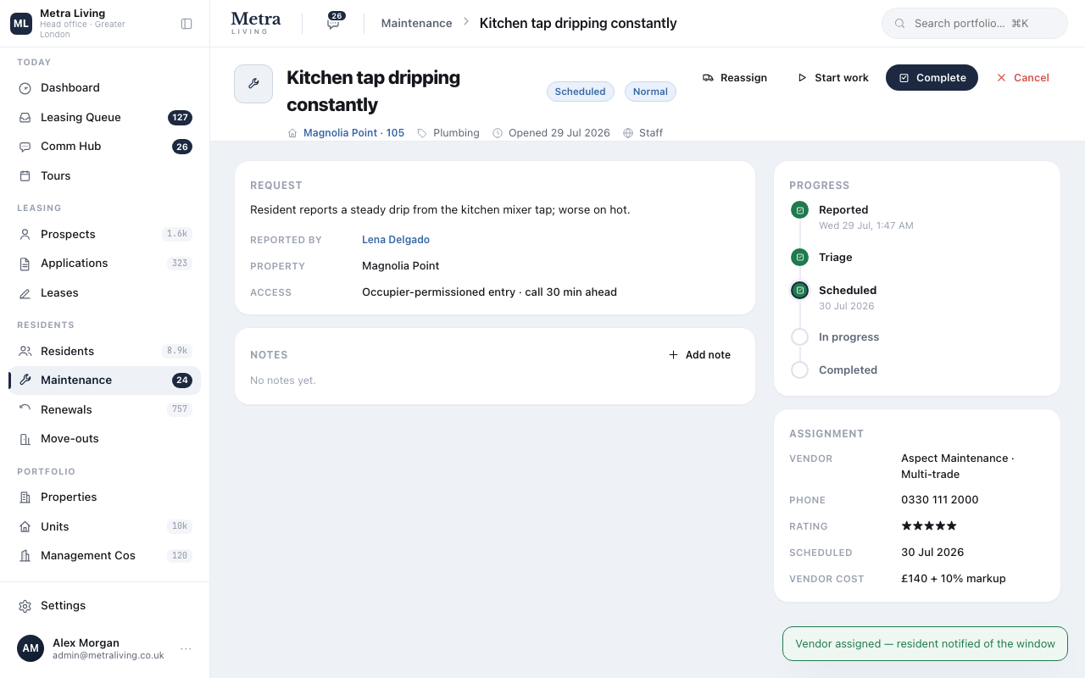Click the vendor cost £140 + 10% markup
1085x678 pixels.
[953, 579]
